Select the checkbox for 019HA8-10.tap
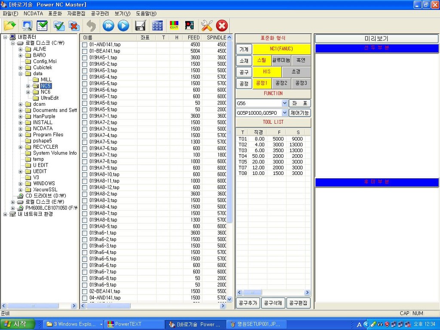The image size is (440, 330). tap(85, 174)
